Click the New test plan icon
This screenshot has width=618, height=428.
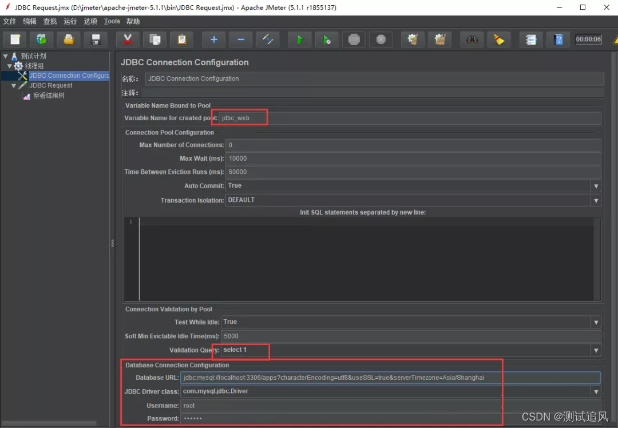tap(15, 39)
